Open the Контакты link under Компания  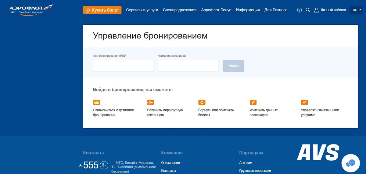(x=168, y=171)
